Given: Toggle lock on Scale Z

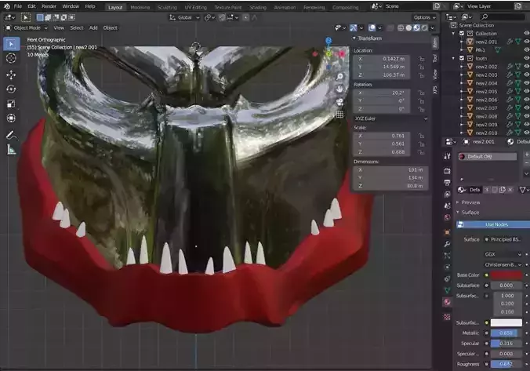Looking at the screenshot, I should [x=422, y=152].
